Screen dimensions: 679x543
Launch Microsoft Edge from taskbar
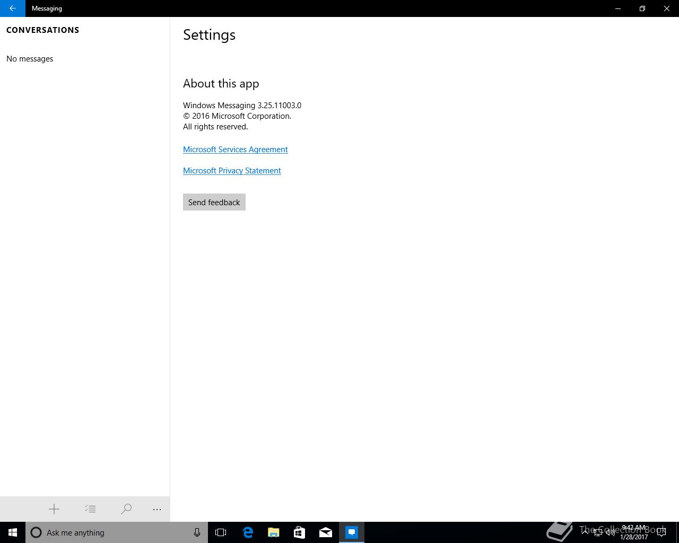[x=247, y=532]
